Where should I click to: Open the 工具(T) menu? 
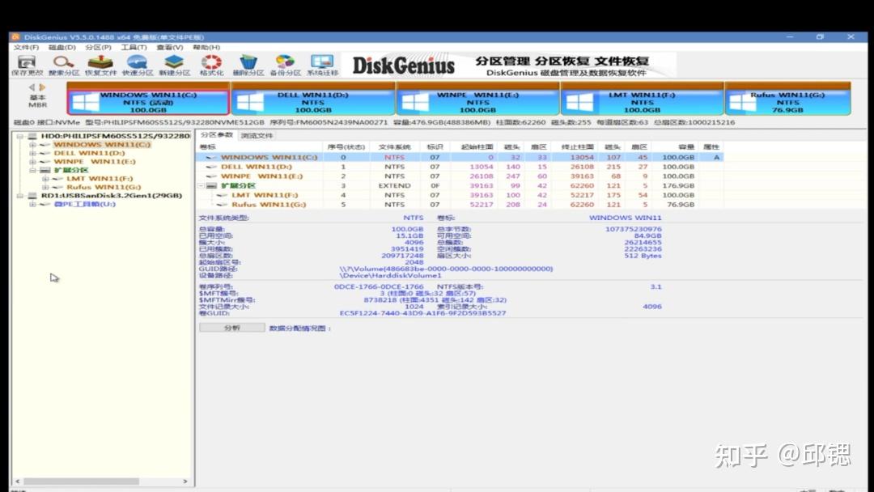click(x=134, y=48)
